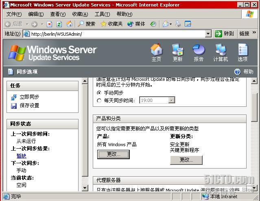
Task: Open the Edit (编辑) menu
Action: click(x=36, y=14)
